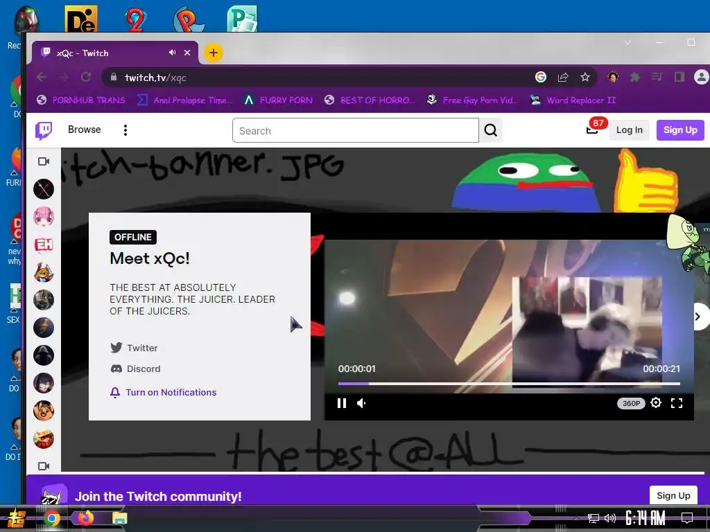Viewport: 710px width, 532px height.
Task: Click the system volume tray icon
Action: coord(610,518)
